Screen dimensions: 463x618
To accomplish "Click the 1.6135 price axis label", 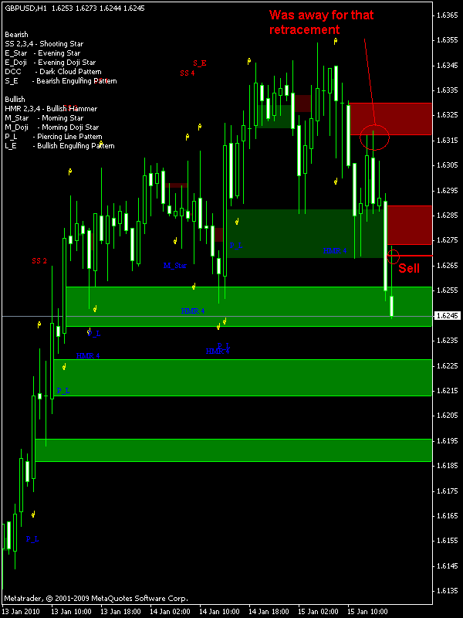I will click(x=448, y=591).
